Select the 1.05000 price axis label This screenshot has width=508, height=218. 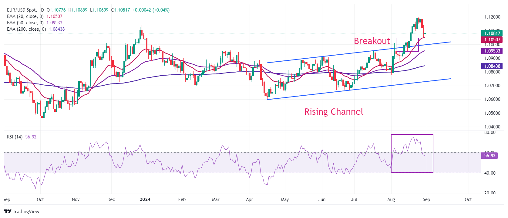[x=492, y=113]
